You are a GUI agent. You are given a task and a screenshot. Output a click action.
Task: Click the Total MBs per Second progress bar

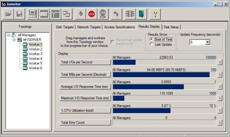(164, 75)
